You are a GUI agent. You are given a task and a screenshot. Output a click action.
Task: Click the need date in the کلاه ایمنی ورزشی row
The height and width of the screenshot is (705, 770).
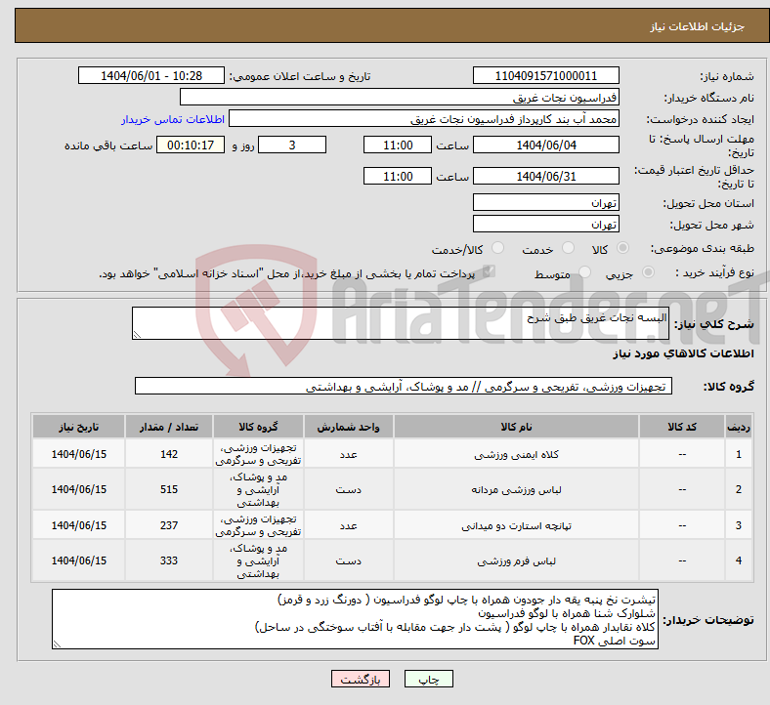pyautogui.click(x=78, y=454)
